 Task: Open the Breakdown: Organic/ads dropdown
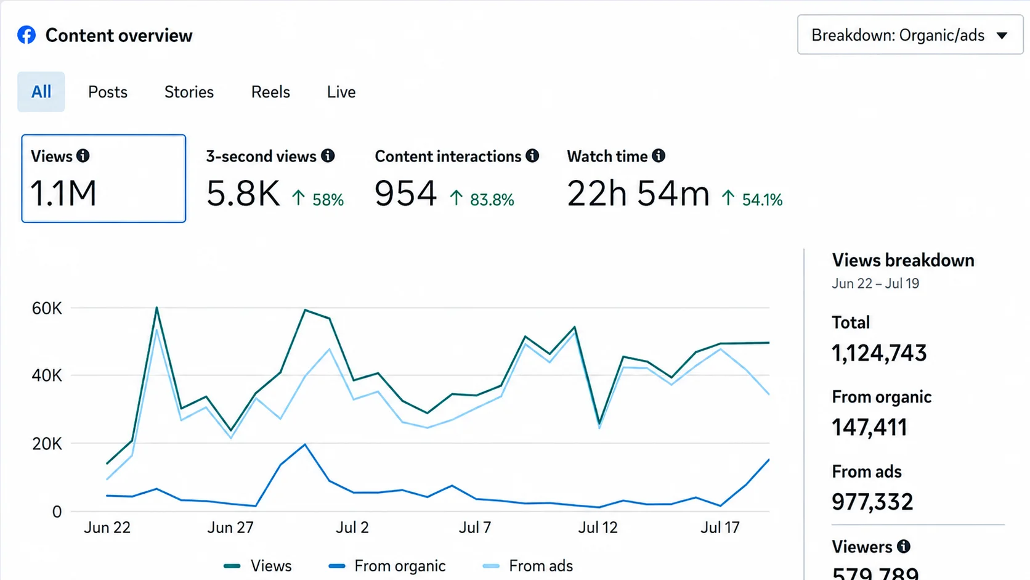(x=910, y=35)
